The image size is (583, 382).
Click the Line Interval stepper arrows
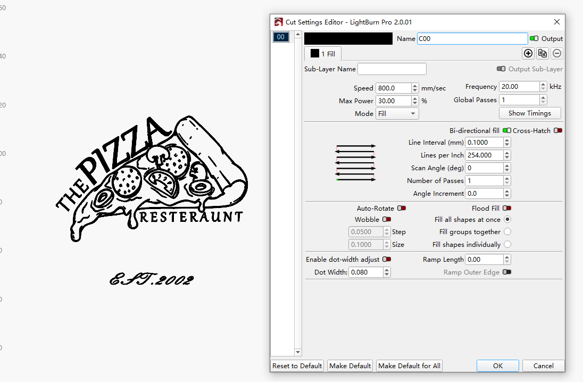[507, 143]
